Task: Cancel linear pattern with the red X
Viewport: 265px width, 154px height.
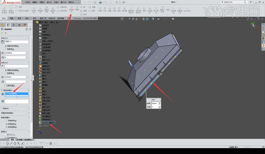Action: 5,33
